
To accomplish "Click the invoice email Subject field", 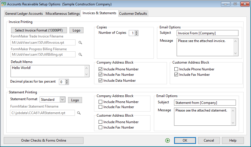I will point(207,33).
